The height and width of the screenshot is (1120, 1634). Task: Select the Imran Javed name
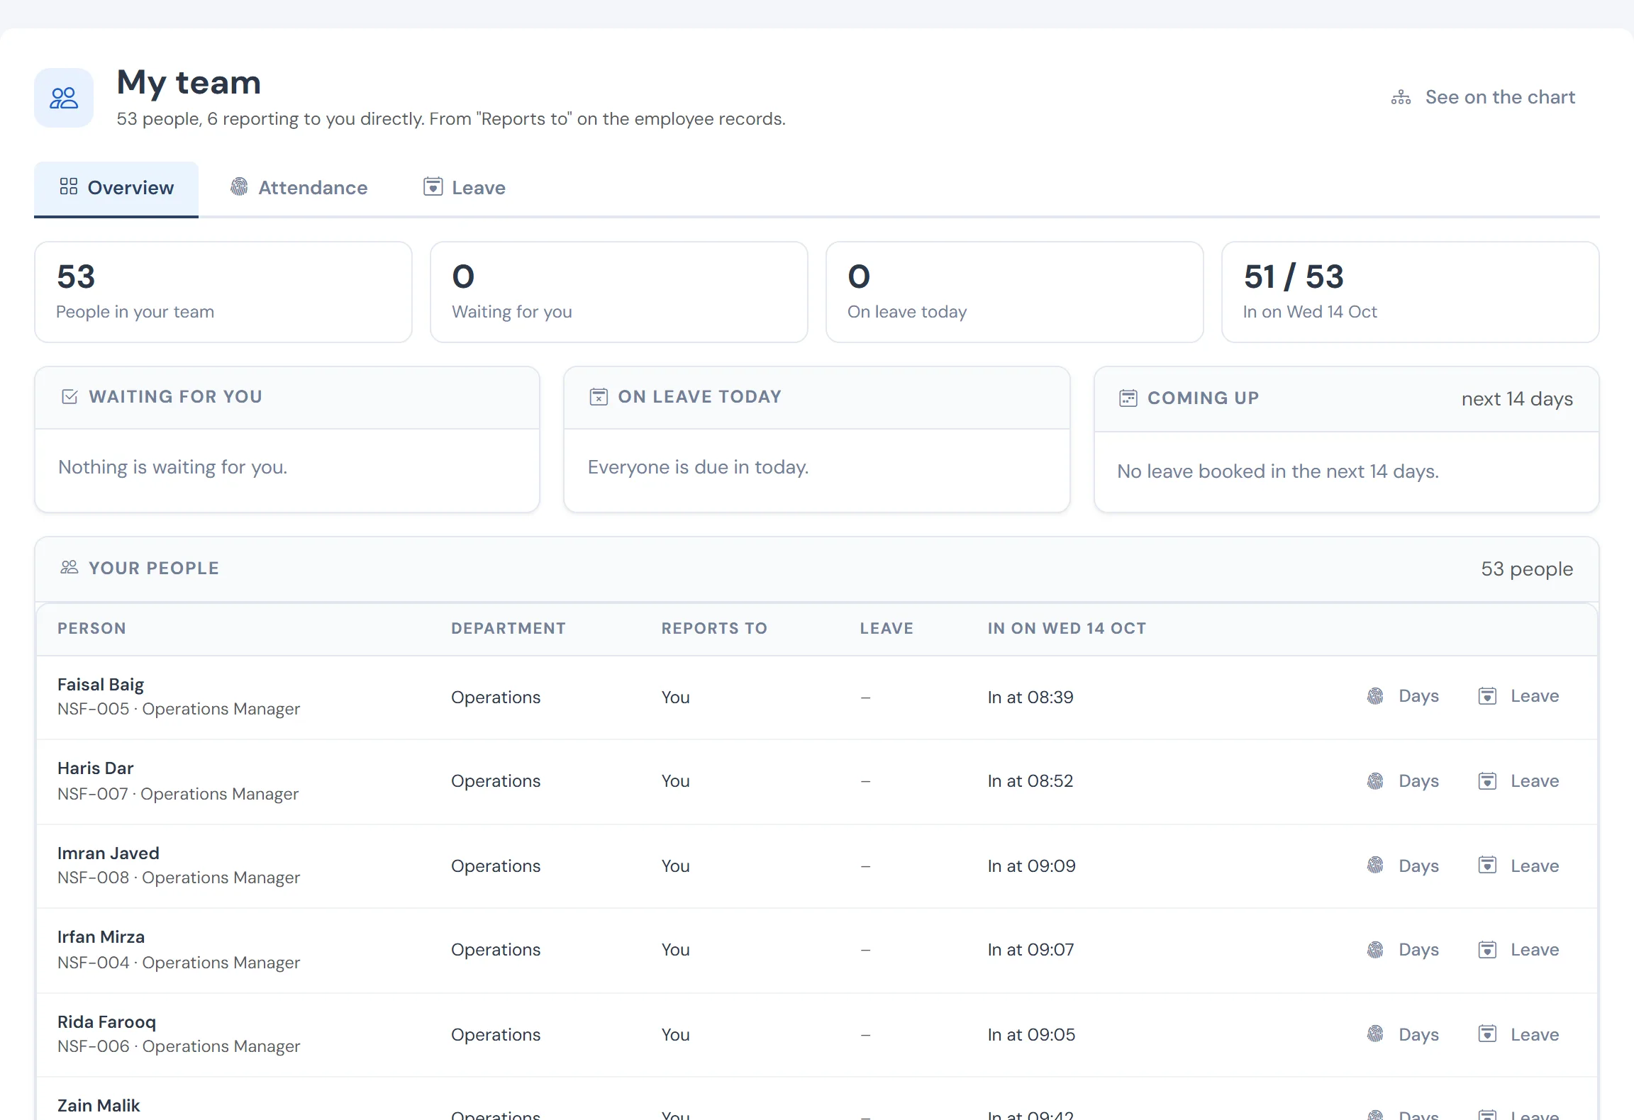click(x=109, y=853)
